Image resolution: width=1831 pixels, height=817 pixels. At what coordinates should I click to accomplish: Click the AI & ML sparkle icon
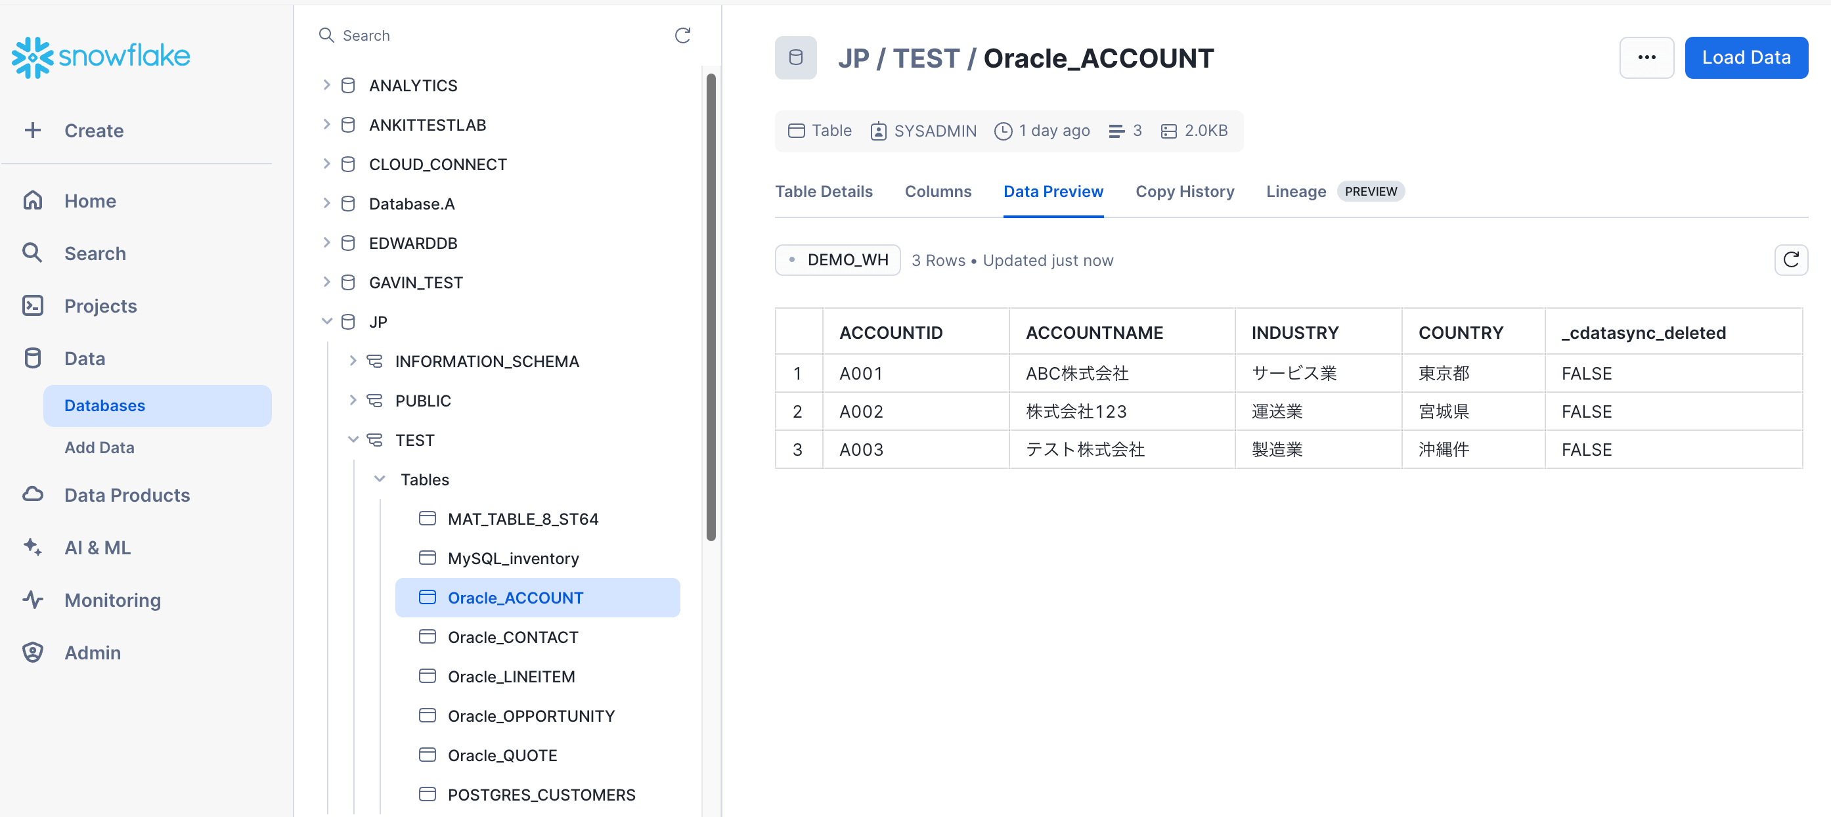pos(33,547)
